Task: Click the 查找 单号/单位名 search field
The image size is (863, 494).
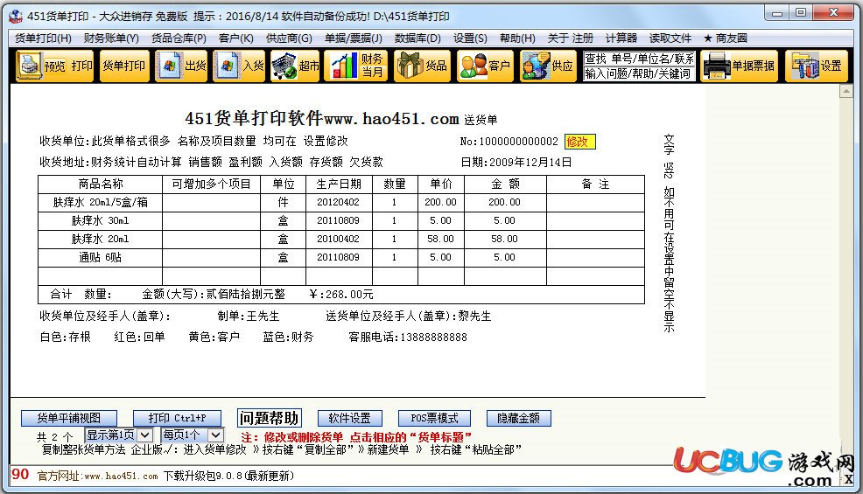Action: click(639, 59)
